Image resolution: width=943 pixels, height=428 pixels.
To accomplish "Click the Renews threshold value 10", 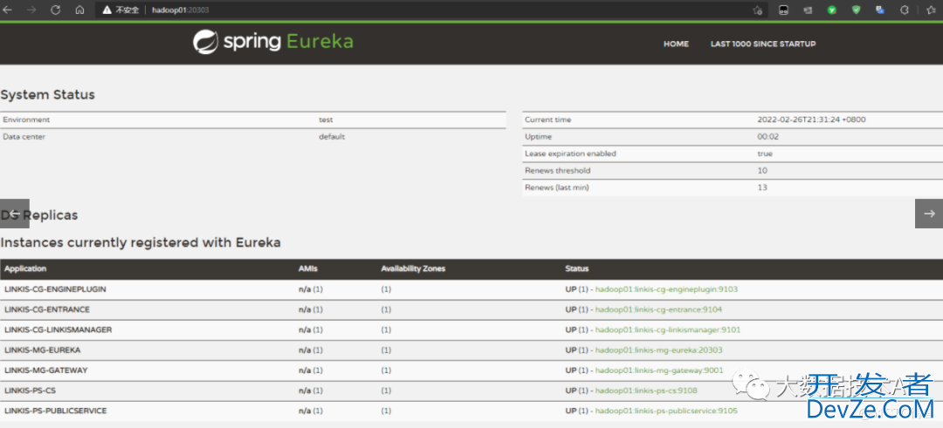I will [x=762, y=171].
